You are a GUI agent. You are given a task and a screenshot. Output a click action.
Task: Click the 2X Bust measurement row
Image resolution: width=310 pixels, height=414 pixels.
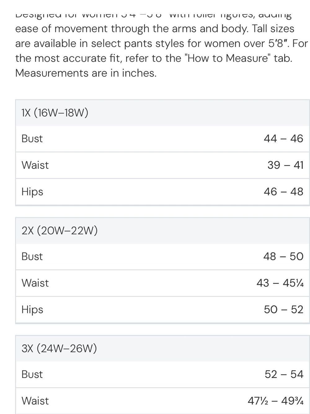(x=163, y=257)
